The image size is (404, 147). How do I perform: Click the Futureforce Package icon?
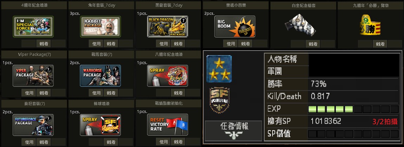pyautogui.click(x=33, y=125)
